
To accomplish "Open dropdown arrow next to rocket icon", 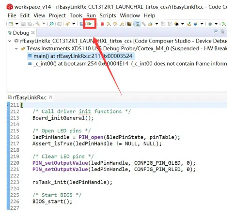I will coord(74,24).
